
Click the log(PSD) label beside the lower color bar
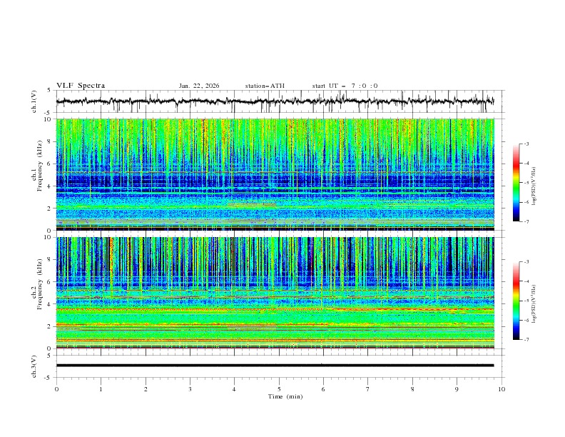click(x=535, y=301)
